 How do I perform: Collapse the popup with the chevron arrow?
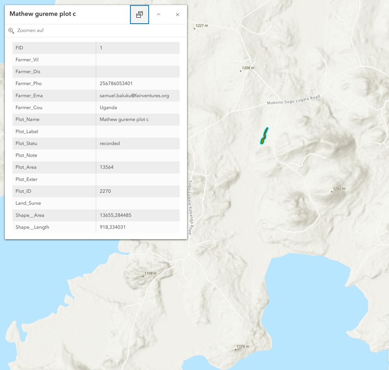click(159, 15)
